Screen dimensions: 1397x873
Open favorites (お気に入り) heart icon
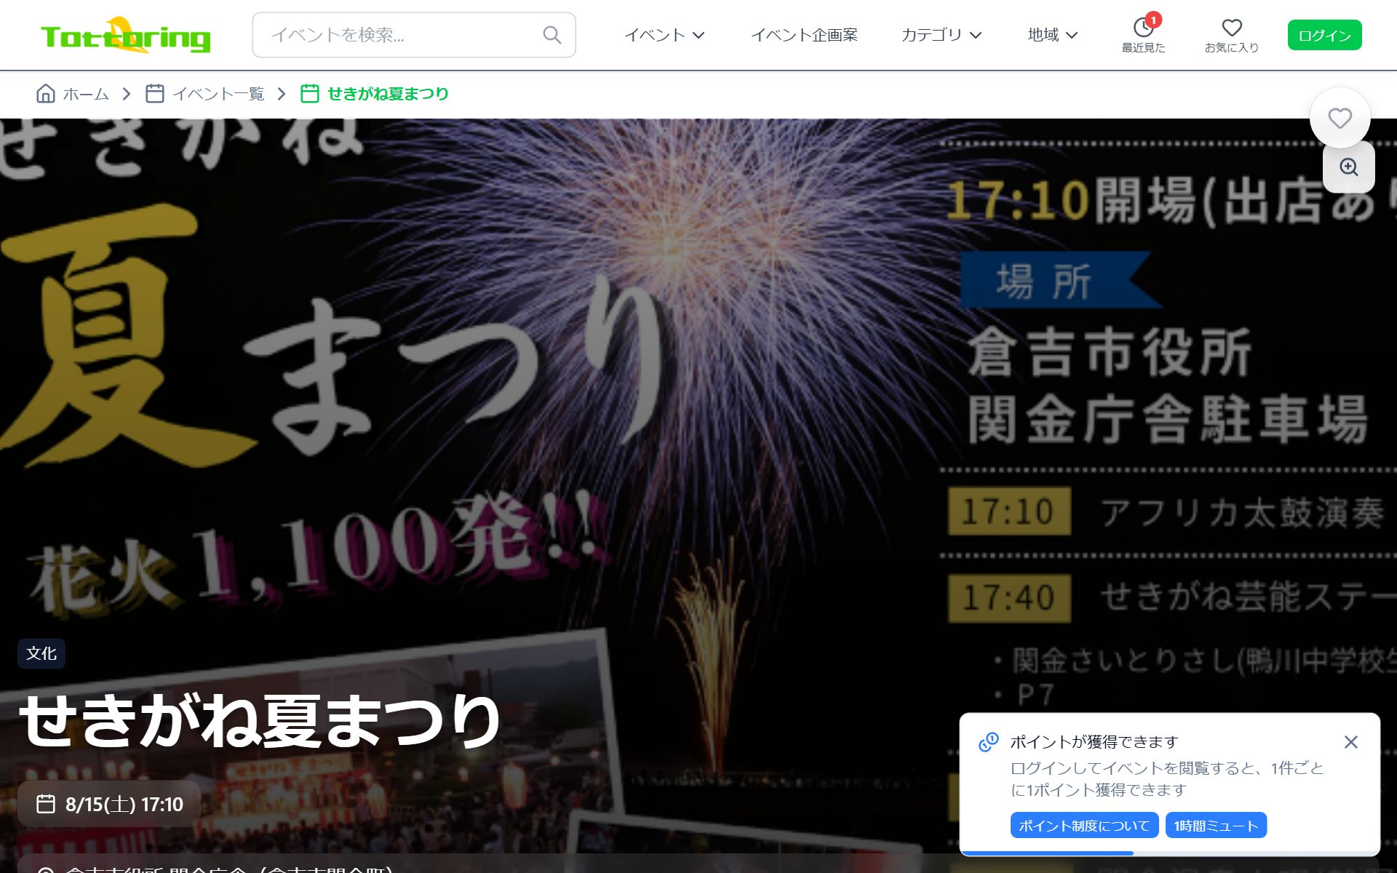(x=1232, y=28)
